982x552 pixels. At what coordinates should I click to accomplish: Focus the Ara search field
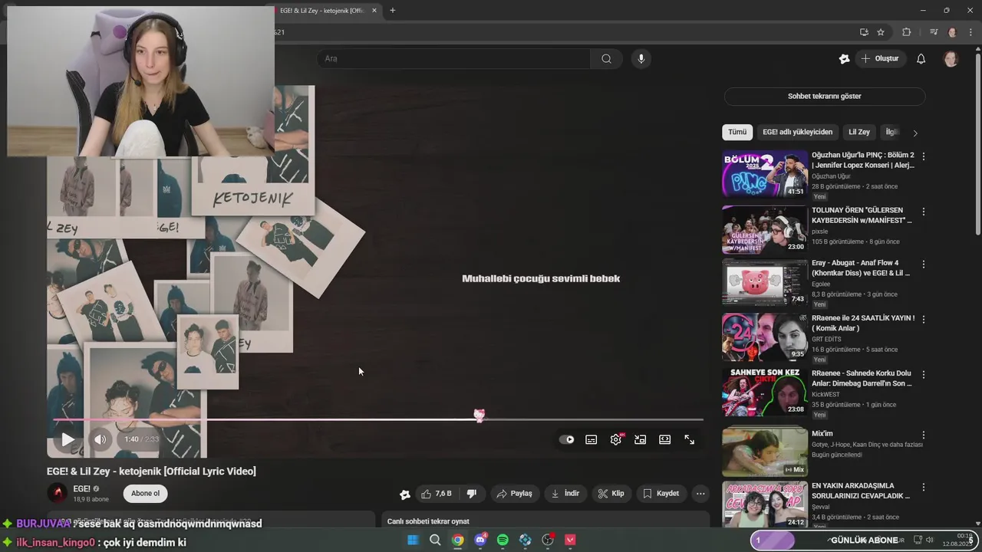453,58
